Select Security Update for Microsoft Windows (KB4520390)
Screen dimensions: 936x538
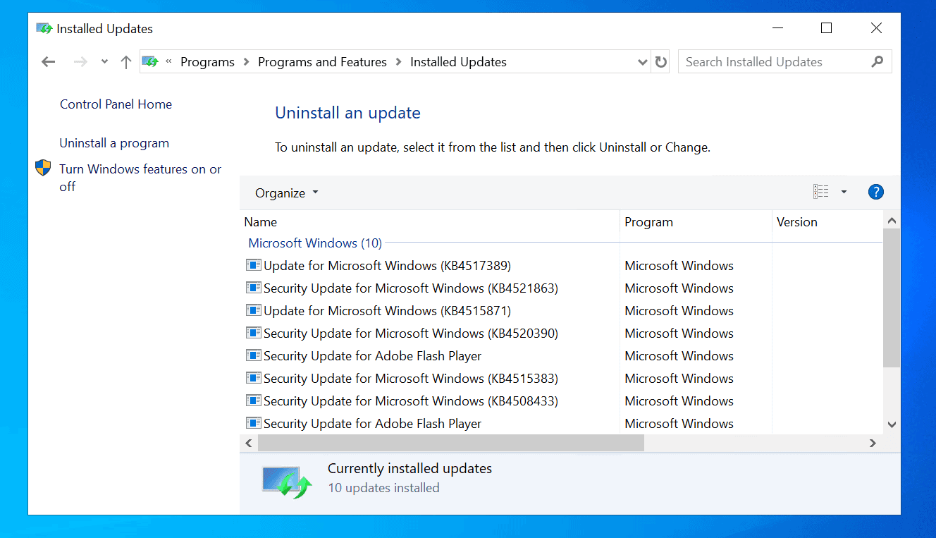(411, 334)
